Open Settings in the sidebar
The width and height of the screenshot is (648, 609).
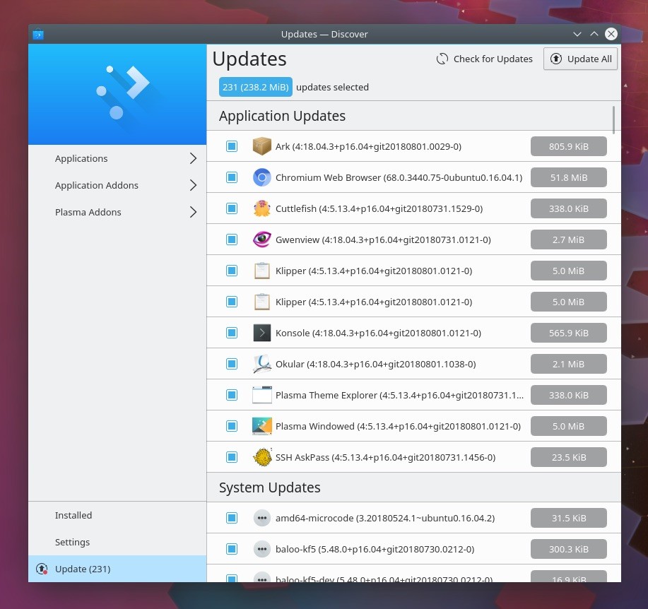coord(117,542)
